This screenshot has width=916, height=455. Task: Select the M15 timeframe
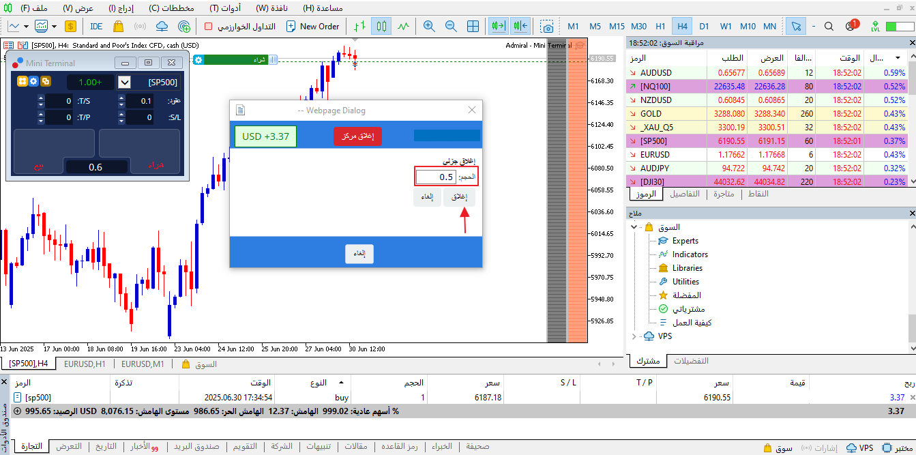click(617, 27)
